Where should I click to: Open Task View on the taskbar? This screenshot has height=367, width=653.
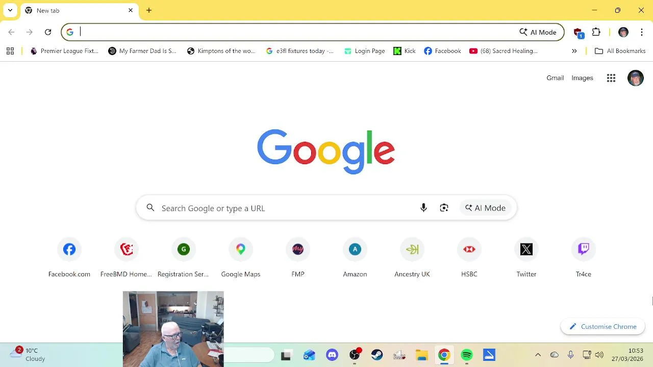pos(286,355)
